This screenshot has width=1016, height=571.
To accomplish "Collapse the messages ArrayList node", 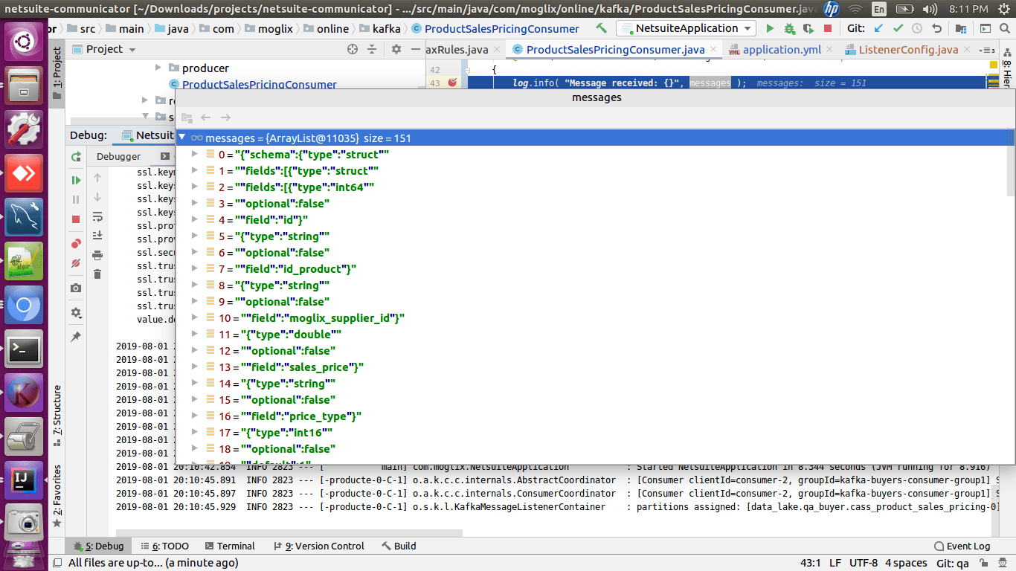I will 181,138.
